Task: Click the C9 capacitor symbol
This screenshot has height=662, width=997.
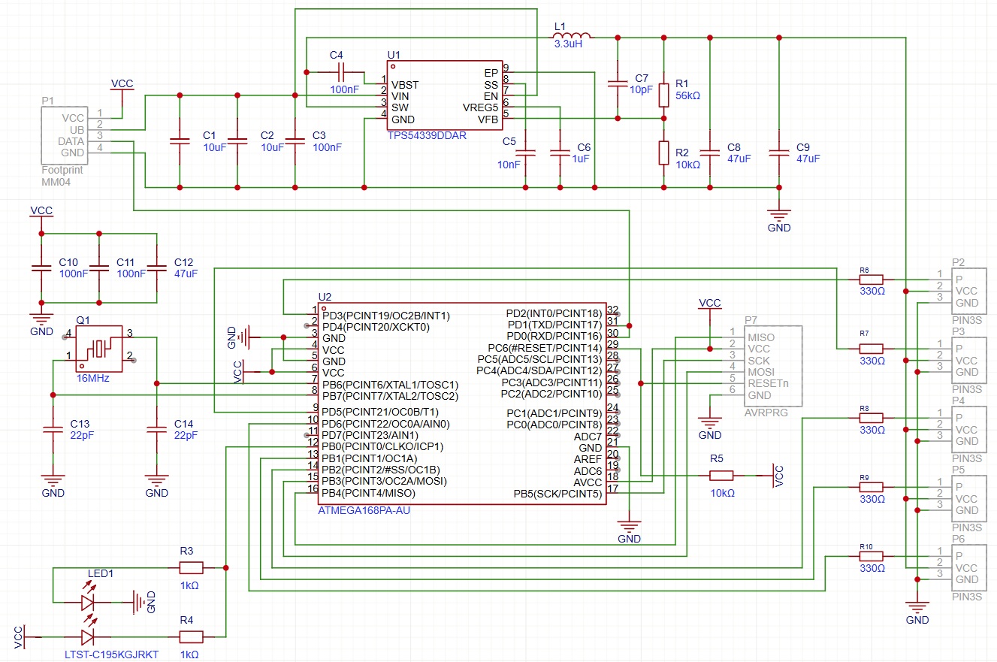Action: pos(779,153)
